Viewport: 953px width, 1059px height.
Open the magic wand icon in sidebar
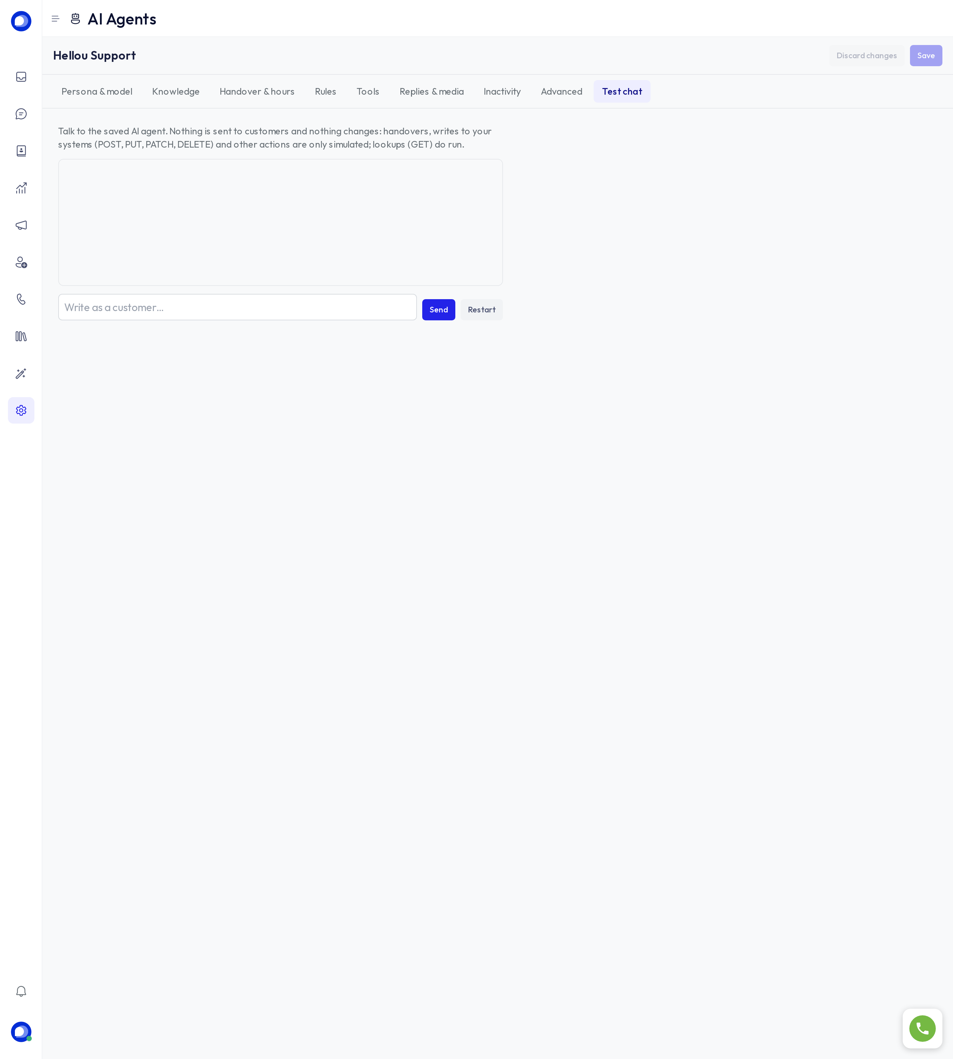point(21,373)
